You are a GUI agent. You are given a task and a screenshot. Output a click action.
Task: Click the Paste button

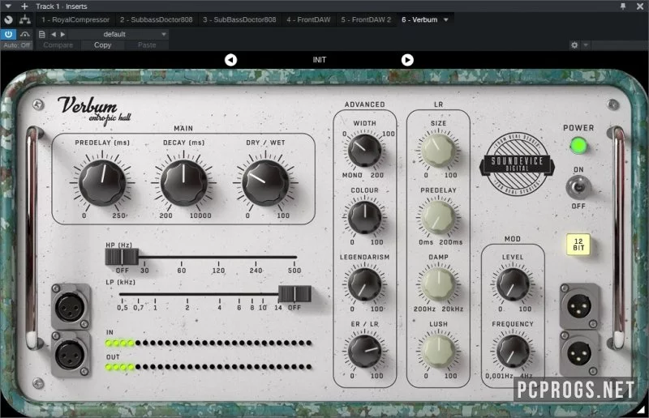click(x=147, y=45)
